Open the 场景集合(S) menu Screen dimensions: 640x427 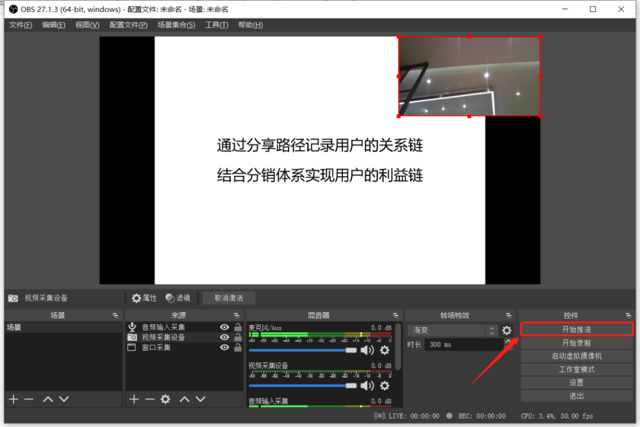pos(176,24)
